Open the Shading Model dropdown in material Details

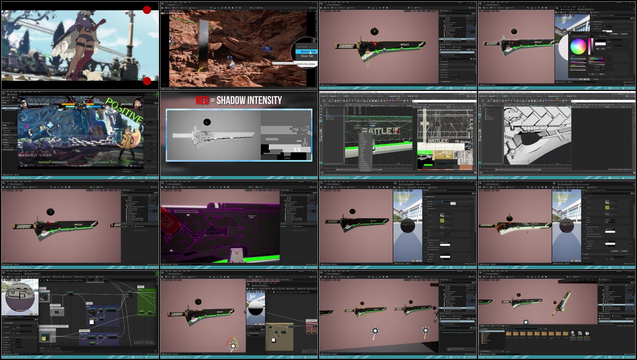coord(18,347)
